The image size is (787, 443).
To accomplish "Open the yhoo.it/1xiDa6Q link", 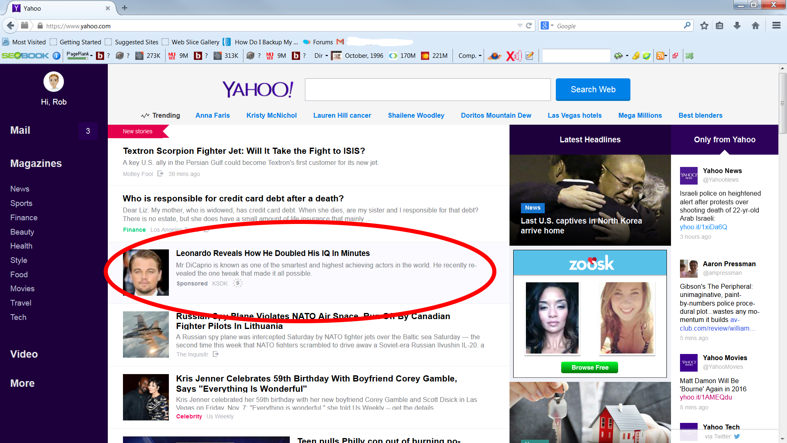I will click(x=703, y=227).
